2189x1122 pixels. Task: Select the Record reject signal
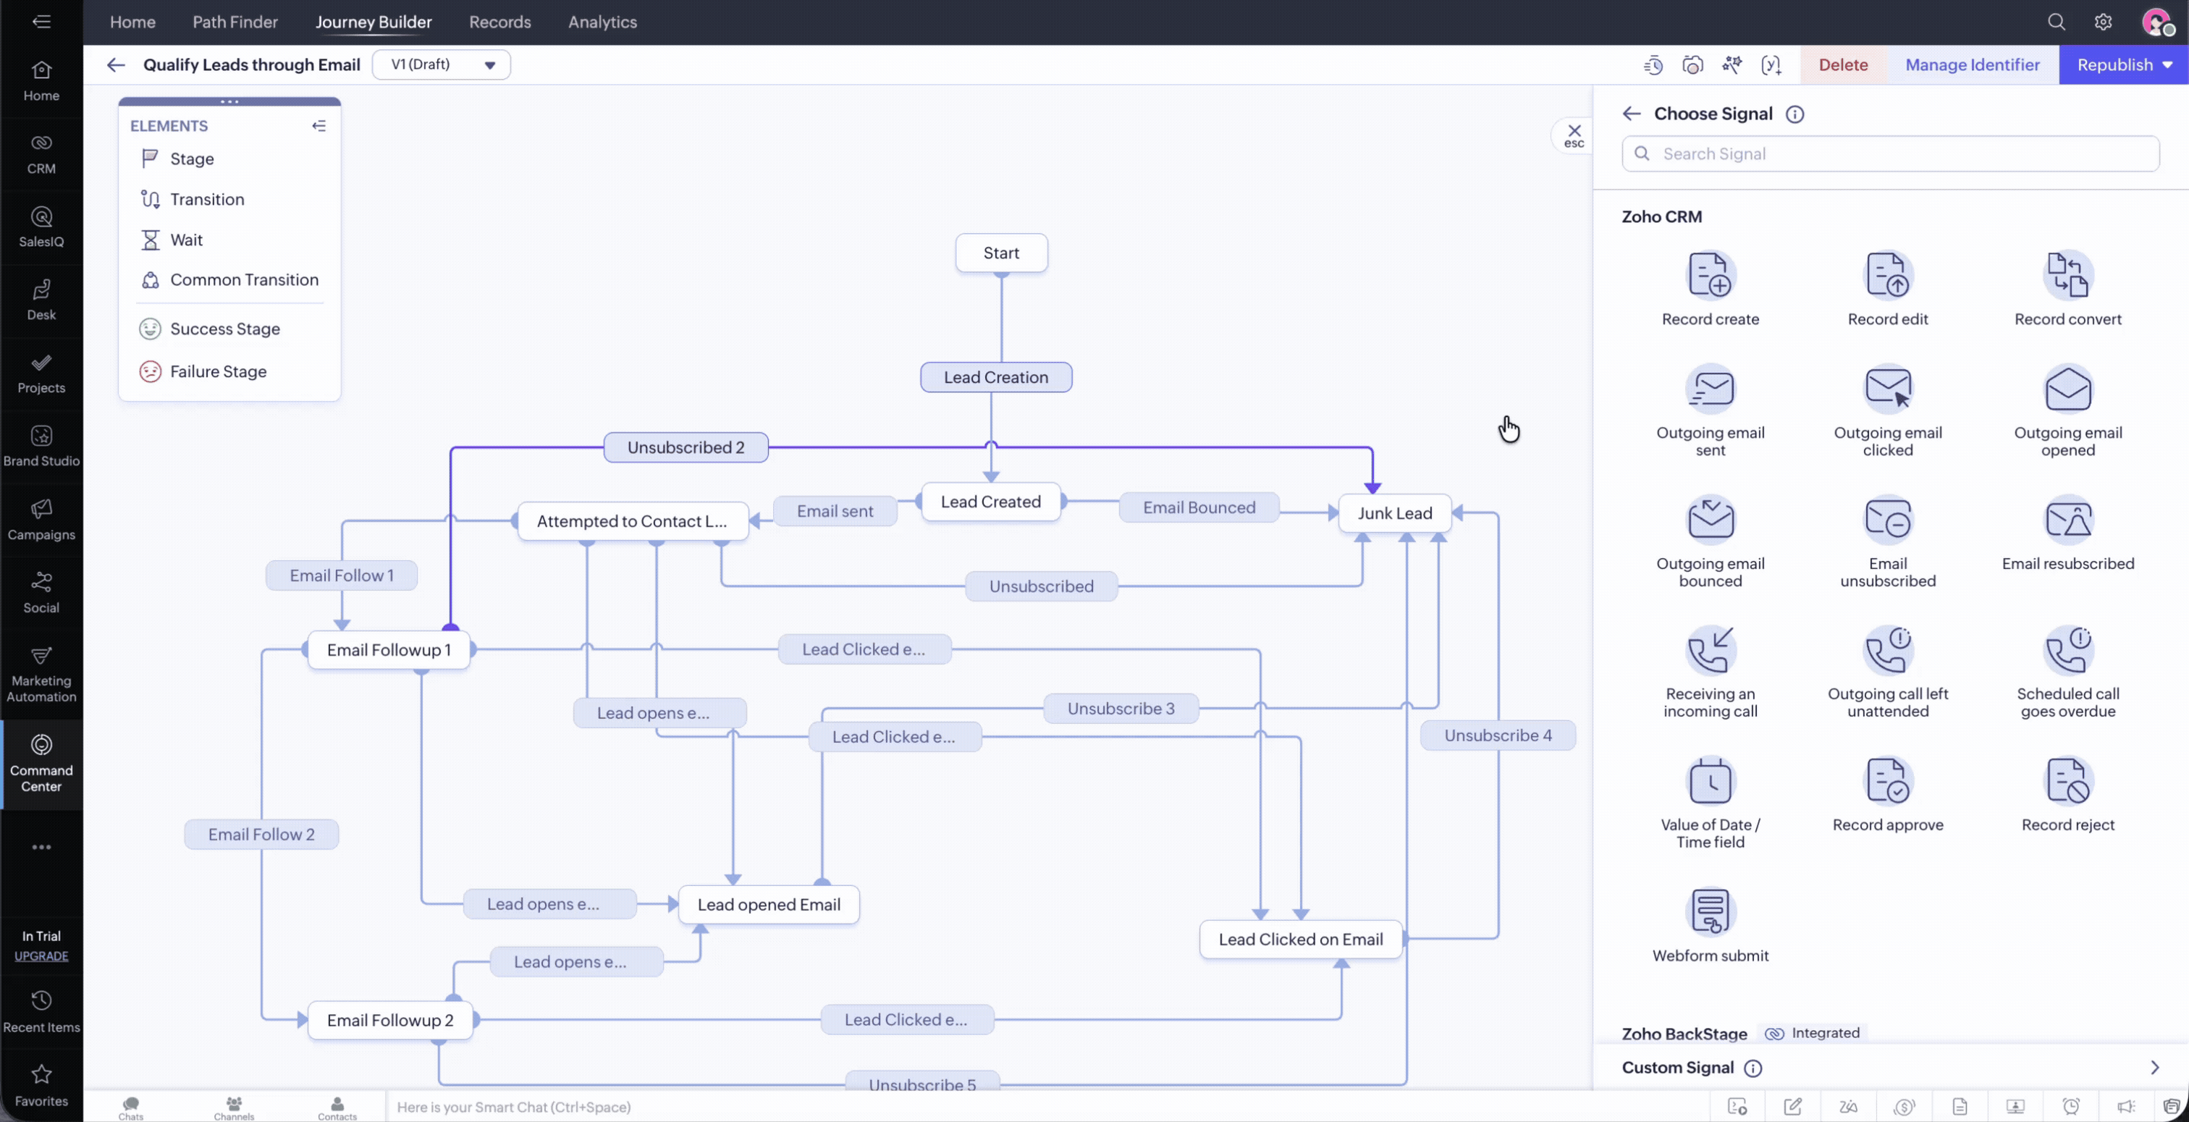2067,782
